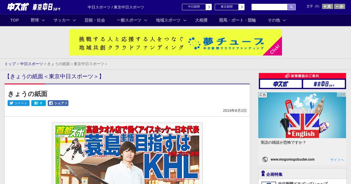Image resolution: width=351 pixels, height=184 pixels.
Task: Expand the サッカー dropdown chevron
Action: pos(74,20)
